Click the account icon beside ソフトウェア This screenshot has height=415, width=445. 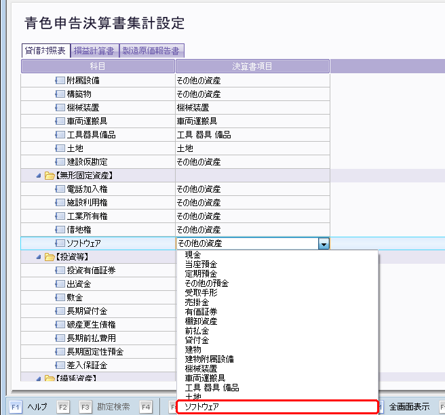(x=60, y=243)
